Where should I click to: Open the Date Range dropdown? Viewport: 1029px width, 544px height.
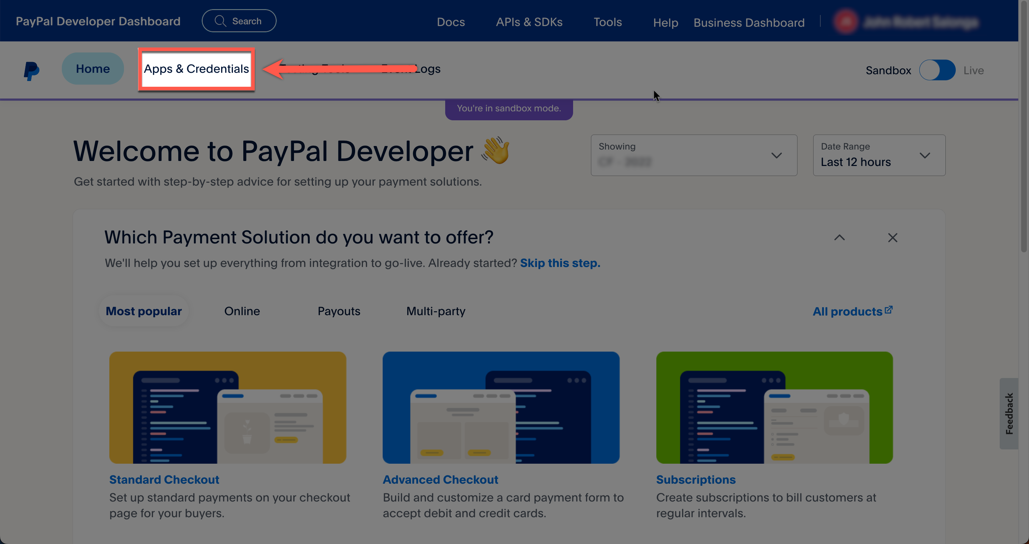click(879, 155)
